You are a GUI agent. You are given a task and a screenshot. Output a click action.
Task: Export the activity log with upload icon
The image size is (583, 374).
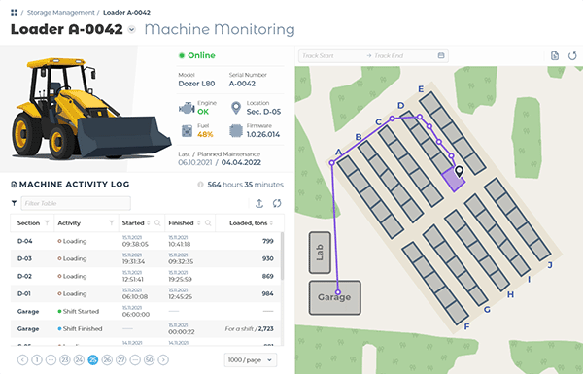259,203
